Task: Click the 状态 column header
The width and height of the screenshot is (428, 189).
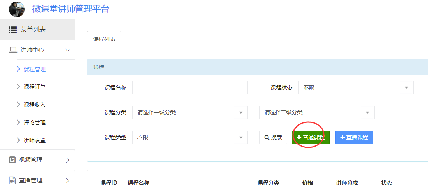Action: 386,183
